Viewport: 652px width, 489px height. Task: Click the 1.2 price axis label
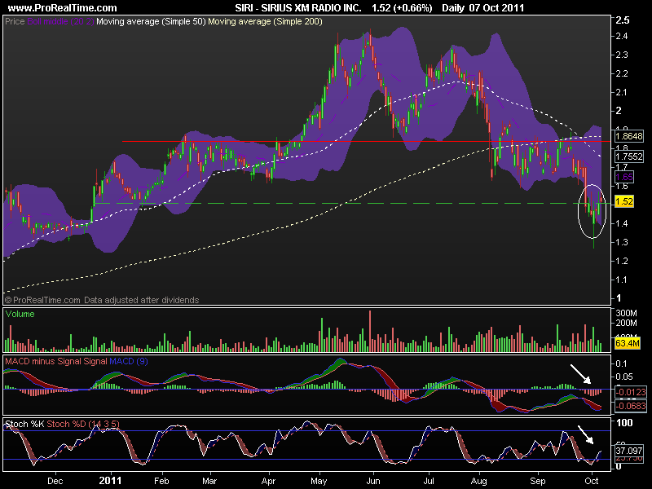click(622, 261)
